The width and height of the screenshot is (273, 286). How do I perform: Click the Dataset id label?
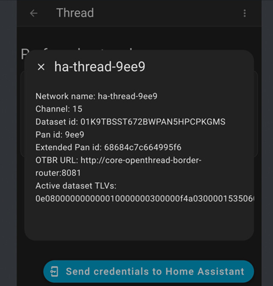pyautogui.click(x=56, y=122)
